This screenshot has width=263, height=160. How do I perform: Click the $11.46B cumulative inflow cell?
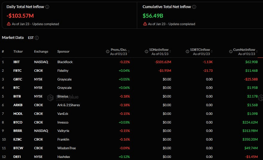point(251,71)
